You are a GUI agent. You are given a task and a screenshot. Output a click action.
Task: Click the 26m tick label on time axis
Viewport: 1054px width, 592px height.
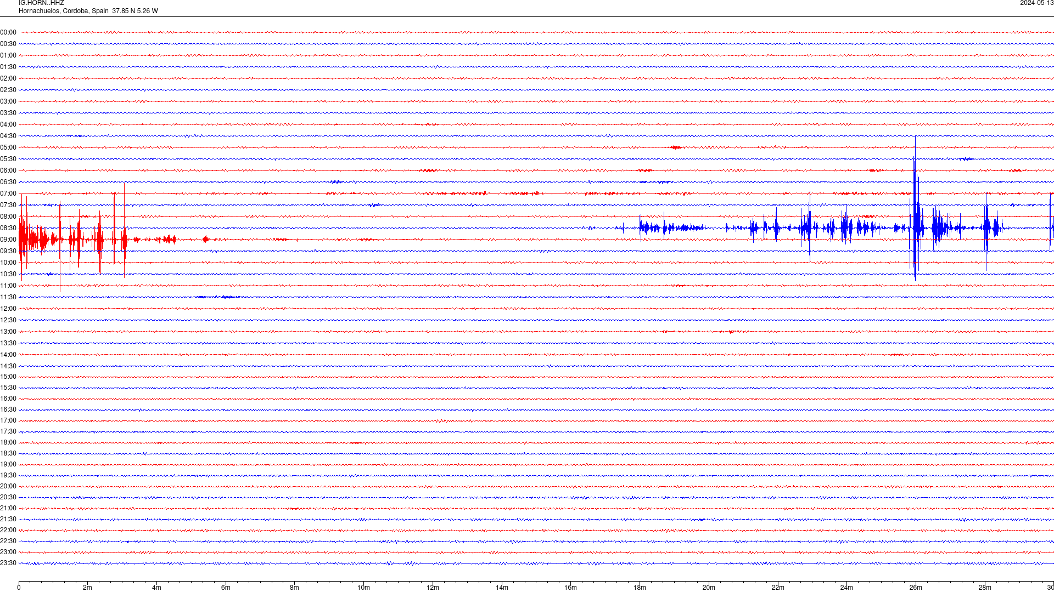(916, 588)
